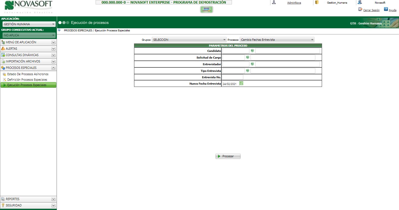Open the Procesos dropdown showing Cambio Fechas Entrevista
The image size is (399, 210).
coord(277,40)
